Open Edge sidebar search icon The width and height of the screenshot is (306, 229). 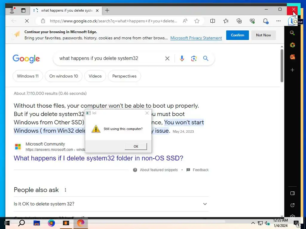point(292,33)
